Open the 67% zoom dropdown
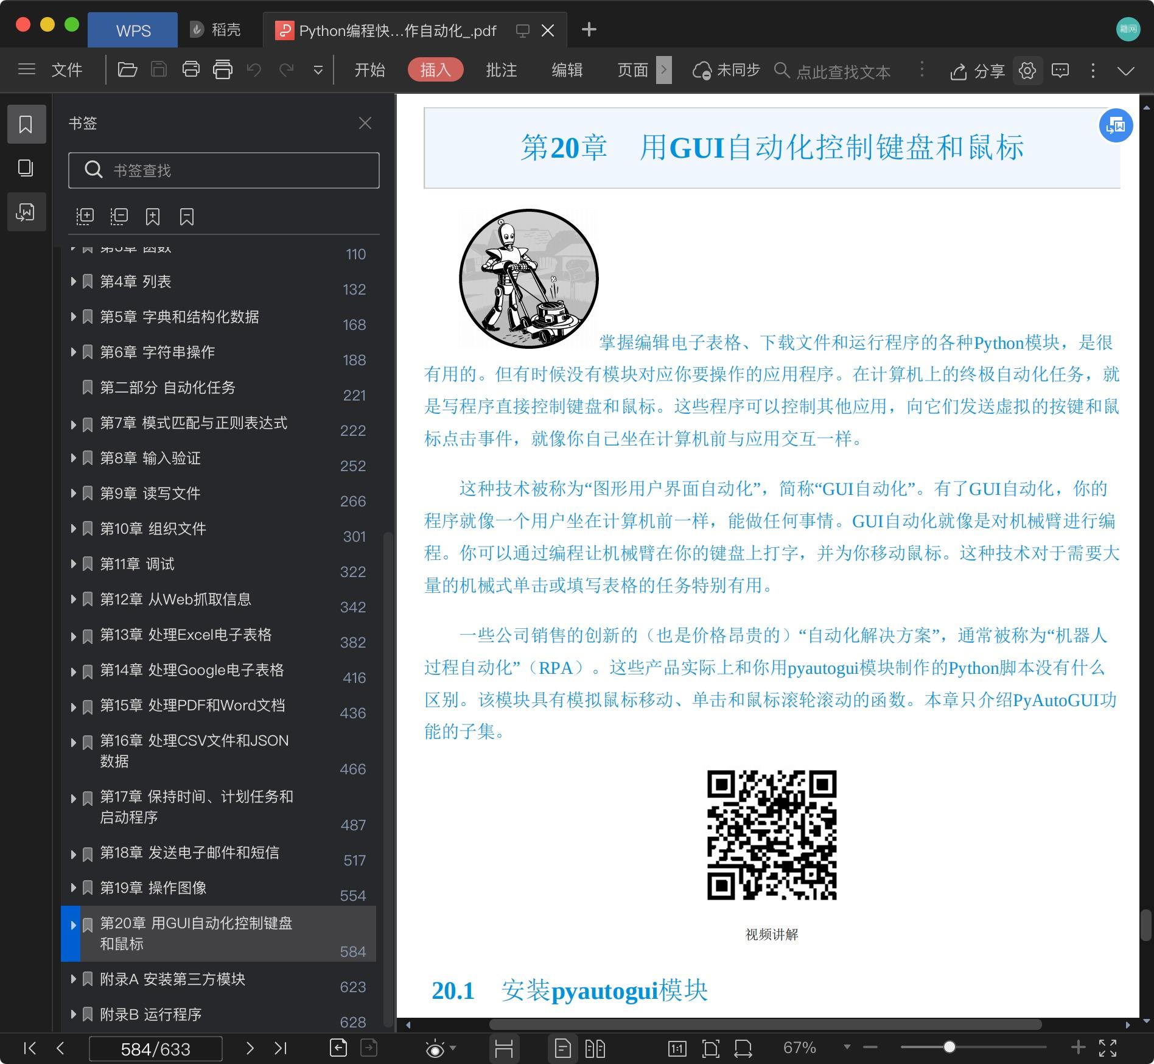This screenshot has width=1154, height=1064. click(847, 1047)
